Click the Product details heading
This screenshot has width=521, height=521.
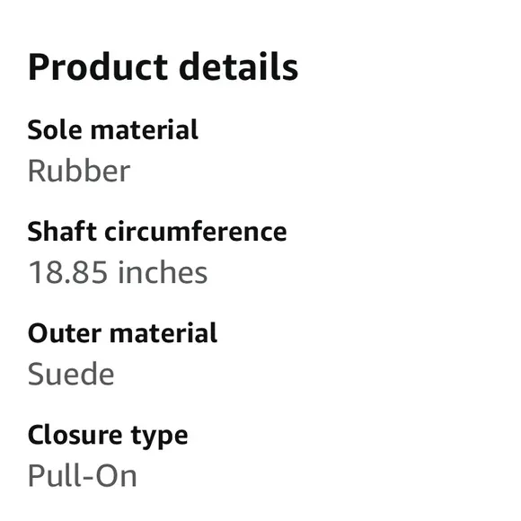coord(163,67)
